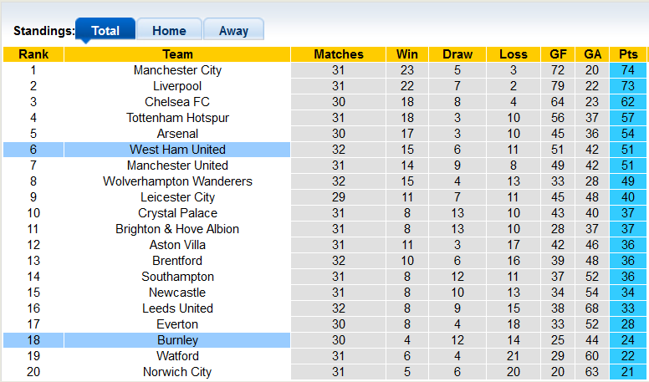This screenshot has height=382, width=649.
Task: Open the Home standings tab
Action: [x=169, y=31]
